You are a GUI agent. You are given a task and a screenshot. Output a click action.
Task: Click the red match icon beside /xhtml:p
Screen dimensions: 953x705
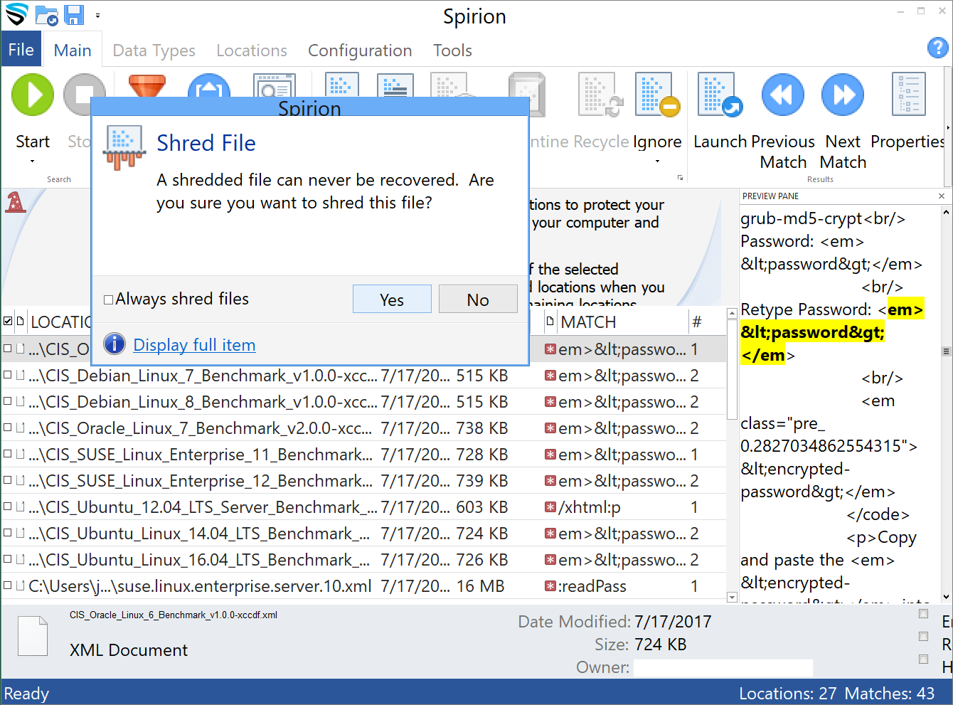[x=550, y=507]
